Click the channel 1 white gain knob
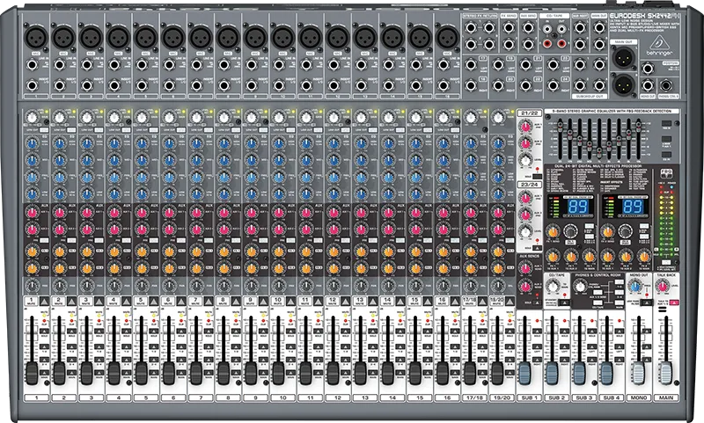704x423 pixels. 33,117
